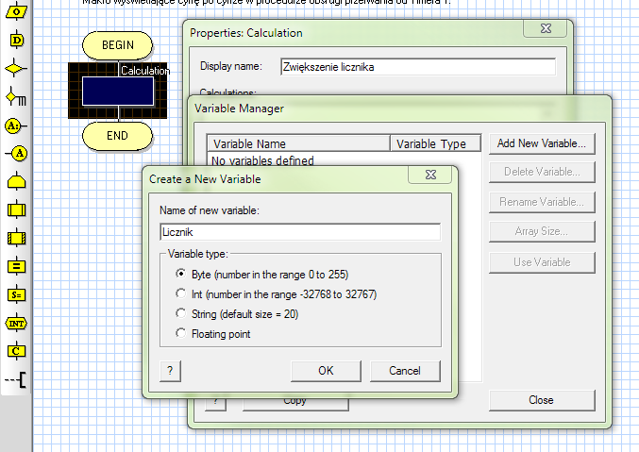Select Int variable type
This screenshot has width=639, height=452.
180,293
